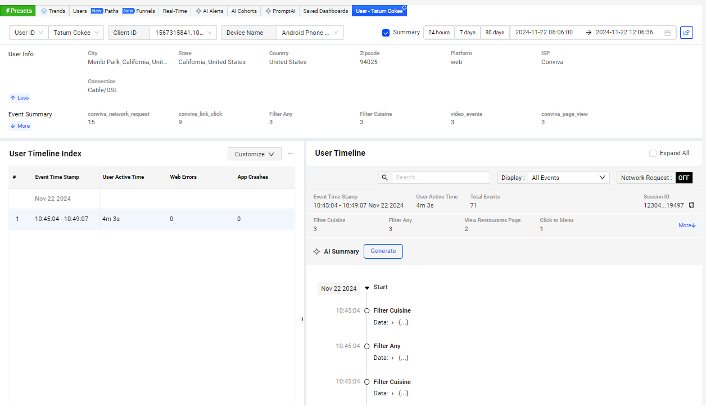Click the timeline search input field
This screenshot has width=706, height=406.
coord(441,178)
